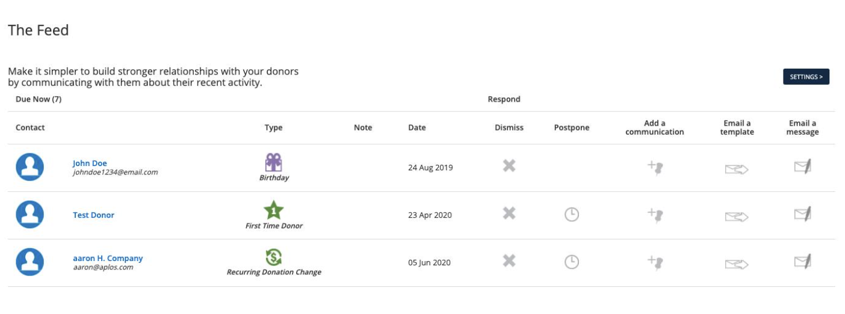Screen dimensions: 845x314
Task: Dismiss John Doe's birthday feed item
Action: [x=509, y=165]
